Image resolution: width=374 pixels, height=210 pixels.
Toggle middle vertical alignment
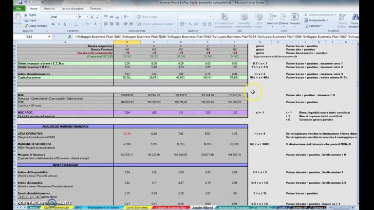pyautogui.click(x=112, y=17)
